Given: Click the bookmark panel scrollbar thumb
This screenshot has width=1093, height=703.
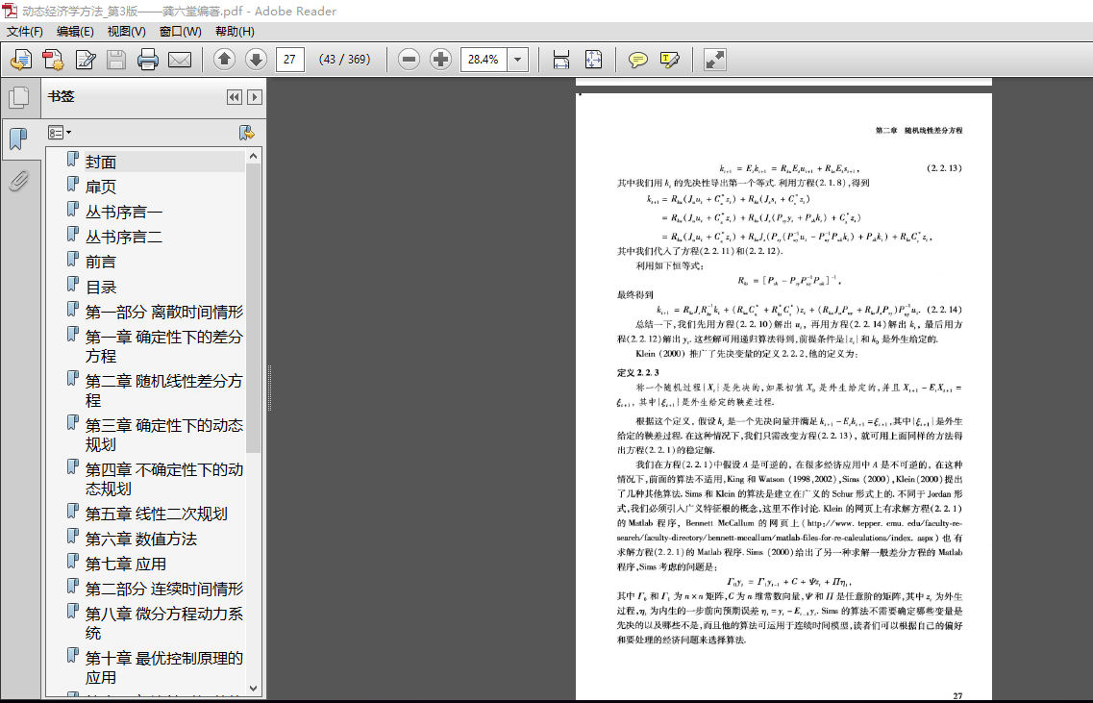Looking at the screenshot, I should point(253,309).
